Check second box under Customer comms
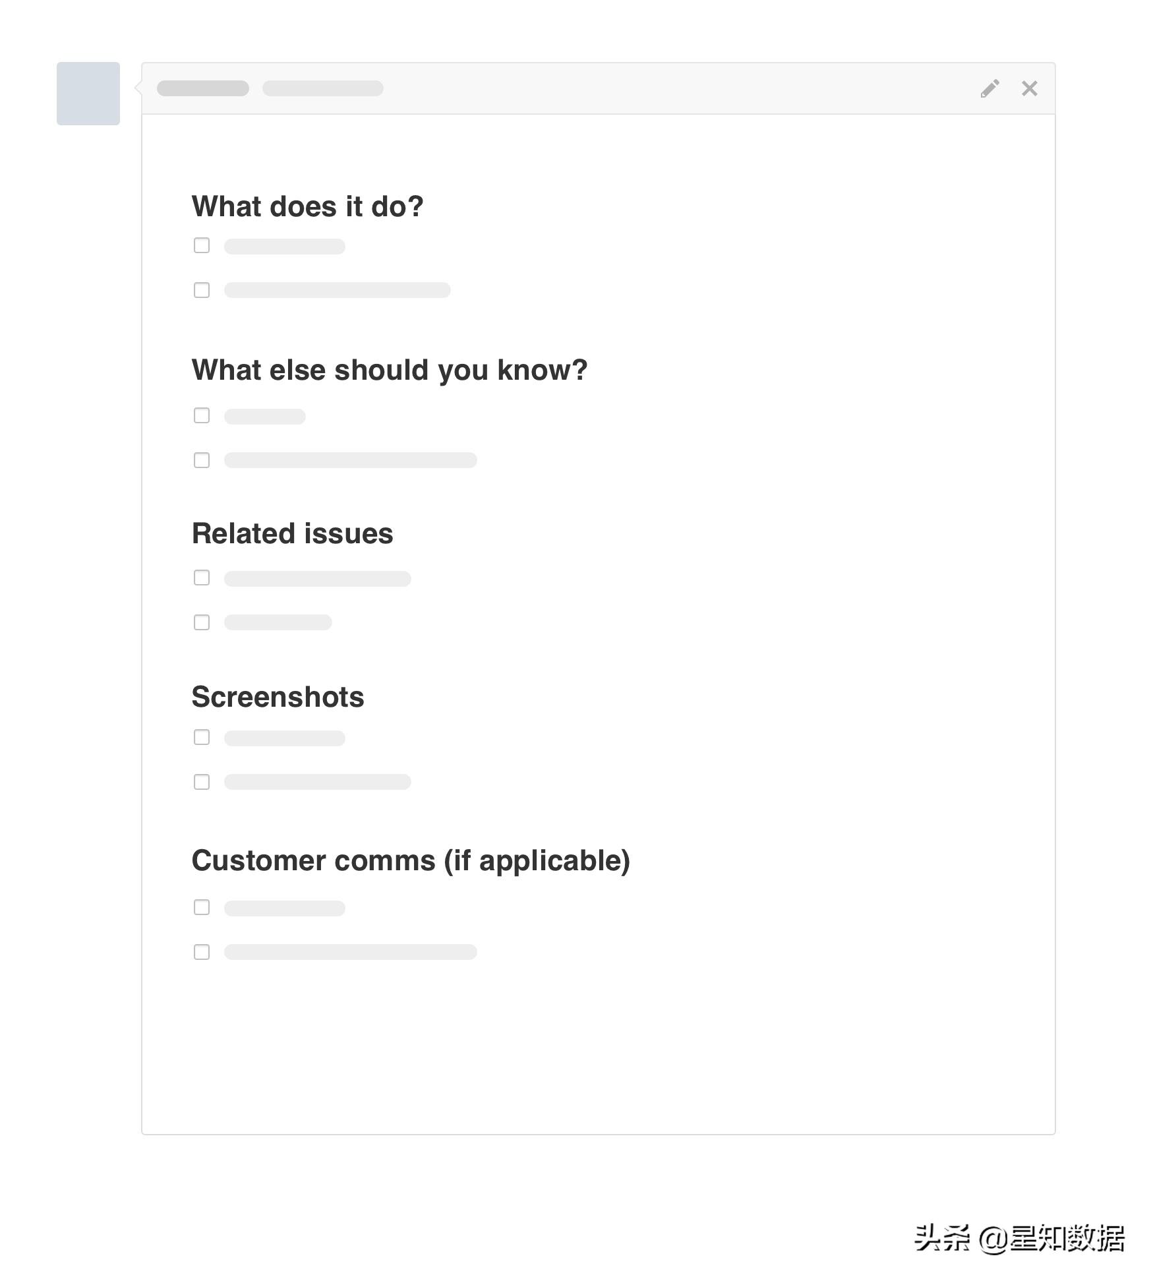1151x1279 pixels. (202, 952)
